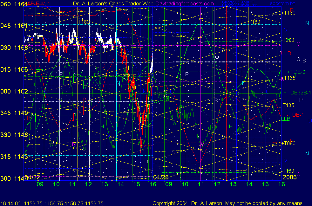Select price axis label 345 1149

click(x=14, y=113)
